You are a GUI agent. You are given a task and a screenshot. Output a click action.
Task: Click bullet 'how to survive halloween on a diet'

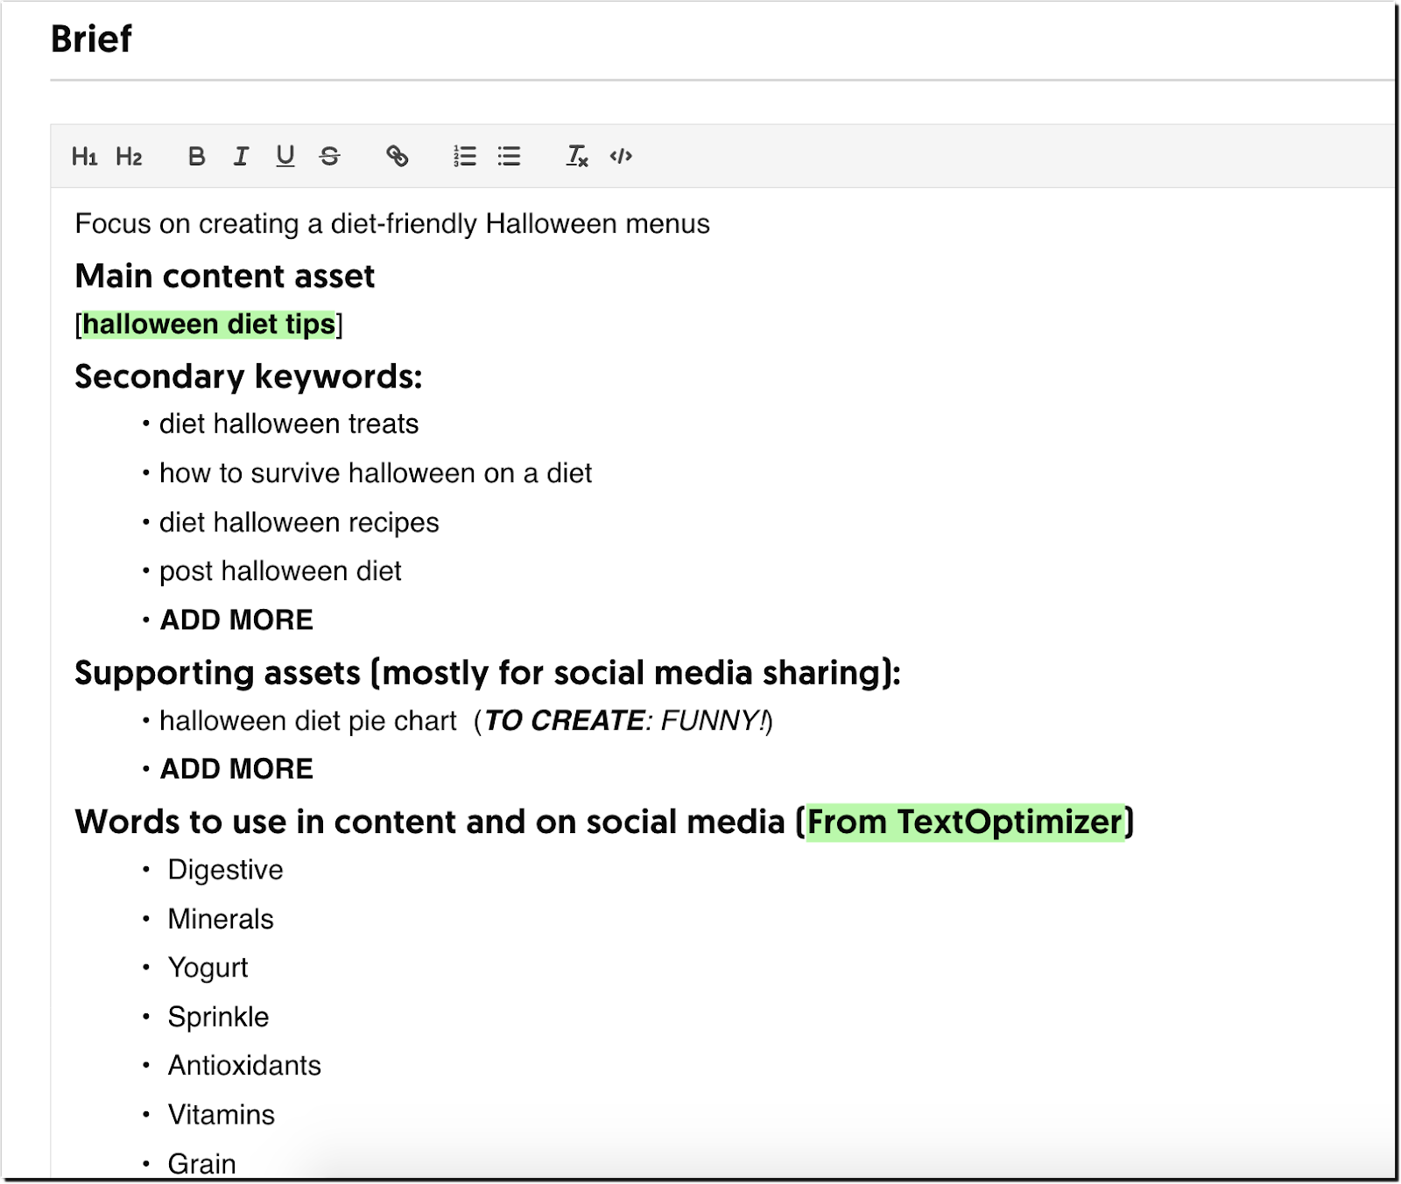(376, 473)
